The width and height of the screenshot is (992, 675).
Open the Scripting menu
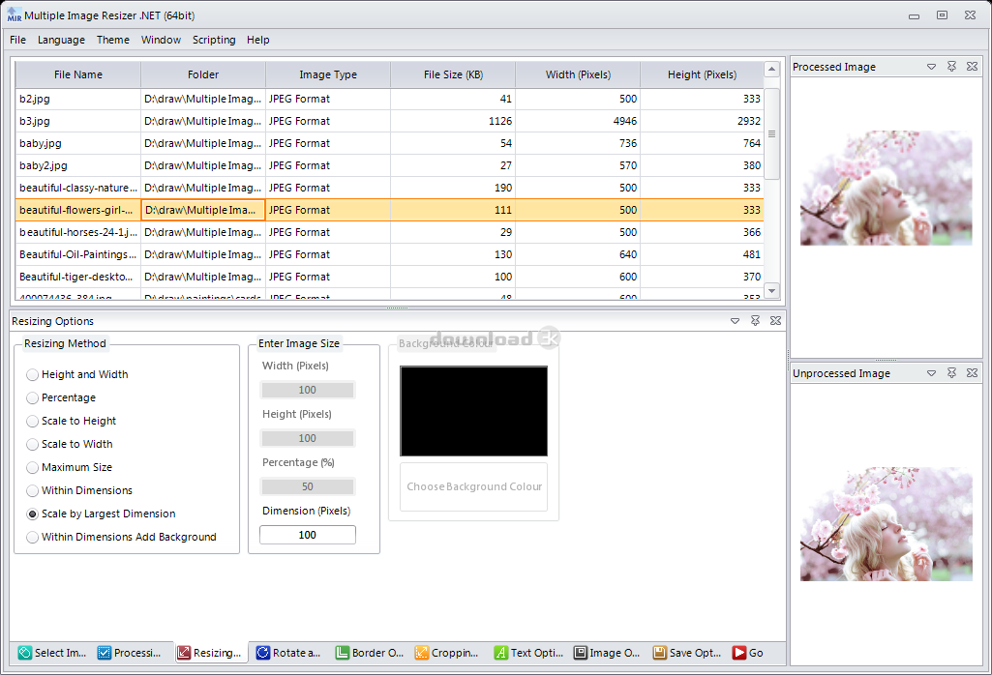[214, 40]
